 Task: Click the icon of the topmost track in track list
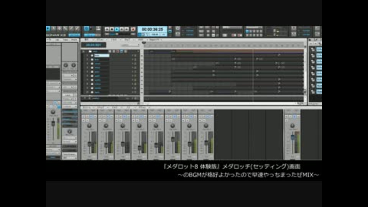pos(92,56)
